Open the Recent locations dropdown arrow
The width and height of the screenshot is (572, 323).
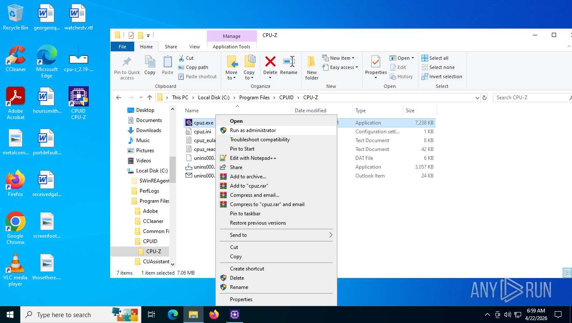(141, 98)
